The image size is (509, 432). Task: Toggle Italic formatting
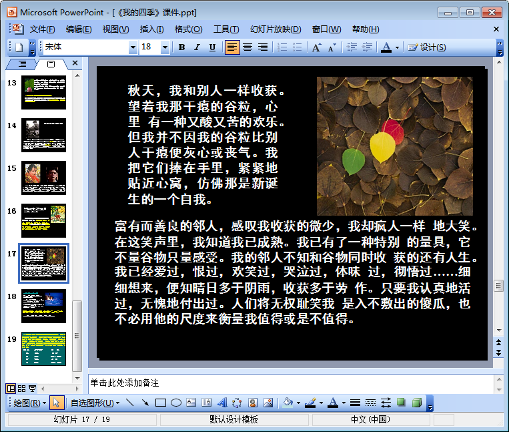(197, 47)
